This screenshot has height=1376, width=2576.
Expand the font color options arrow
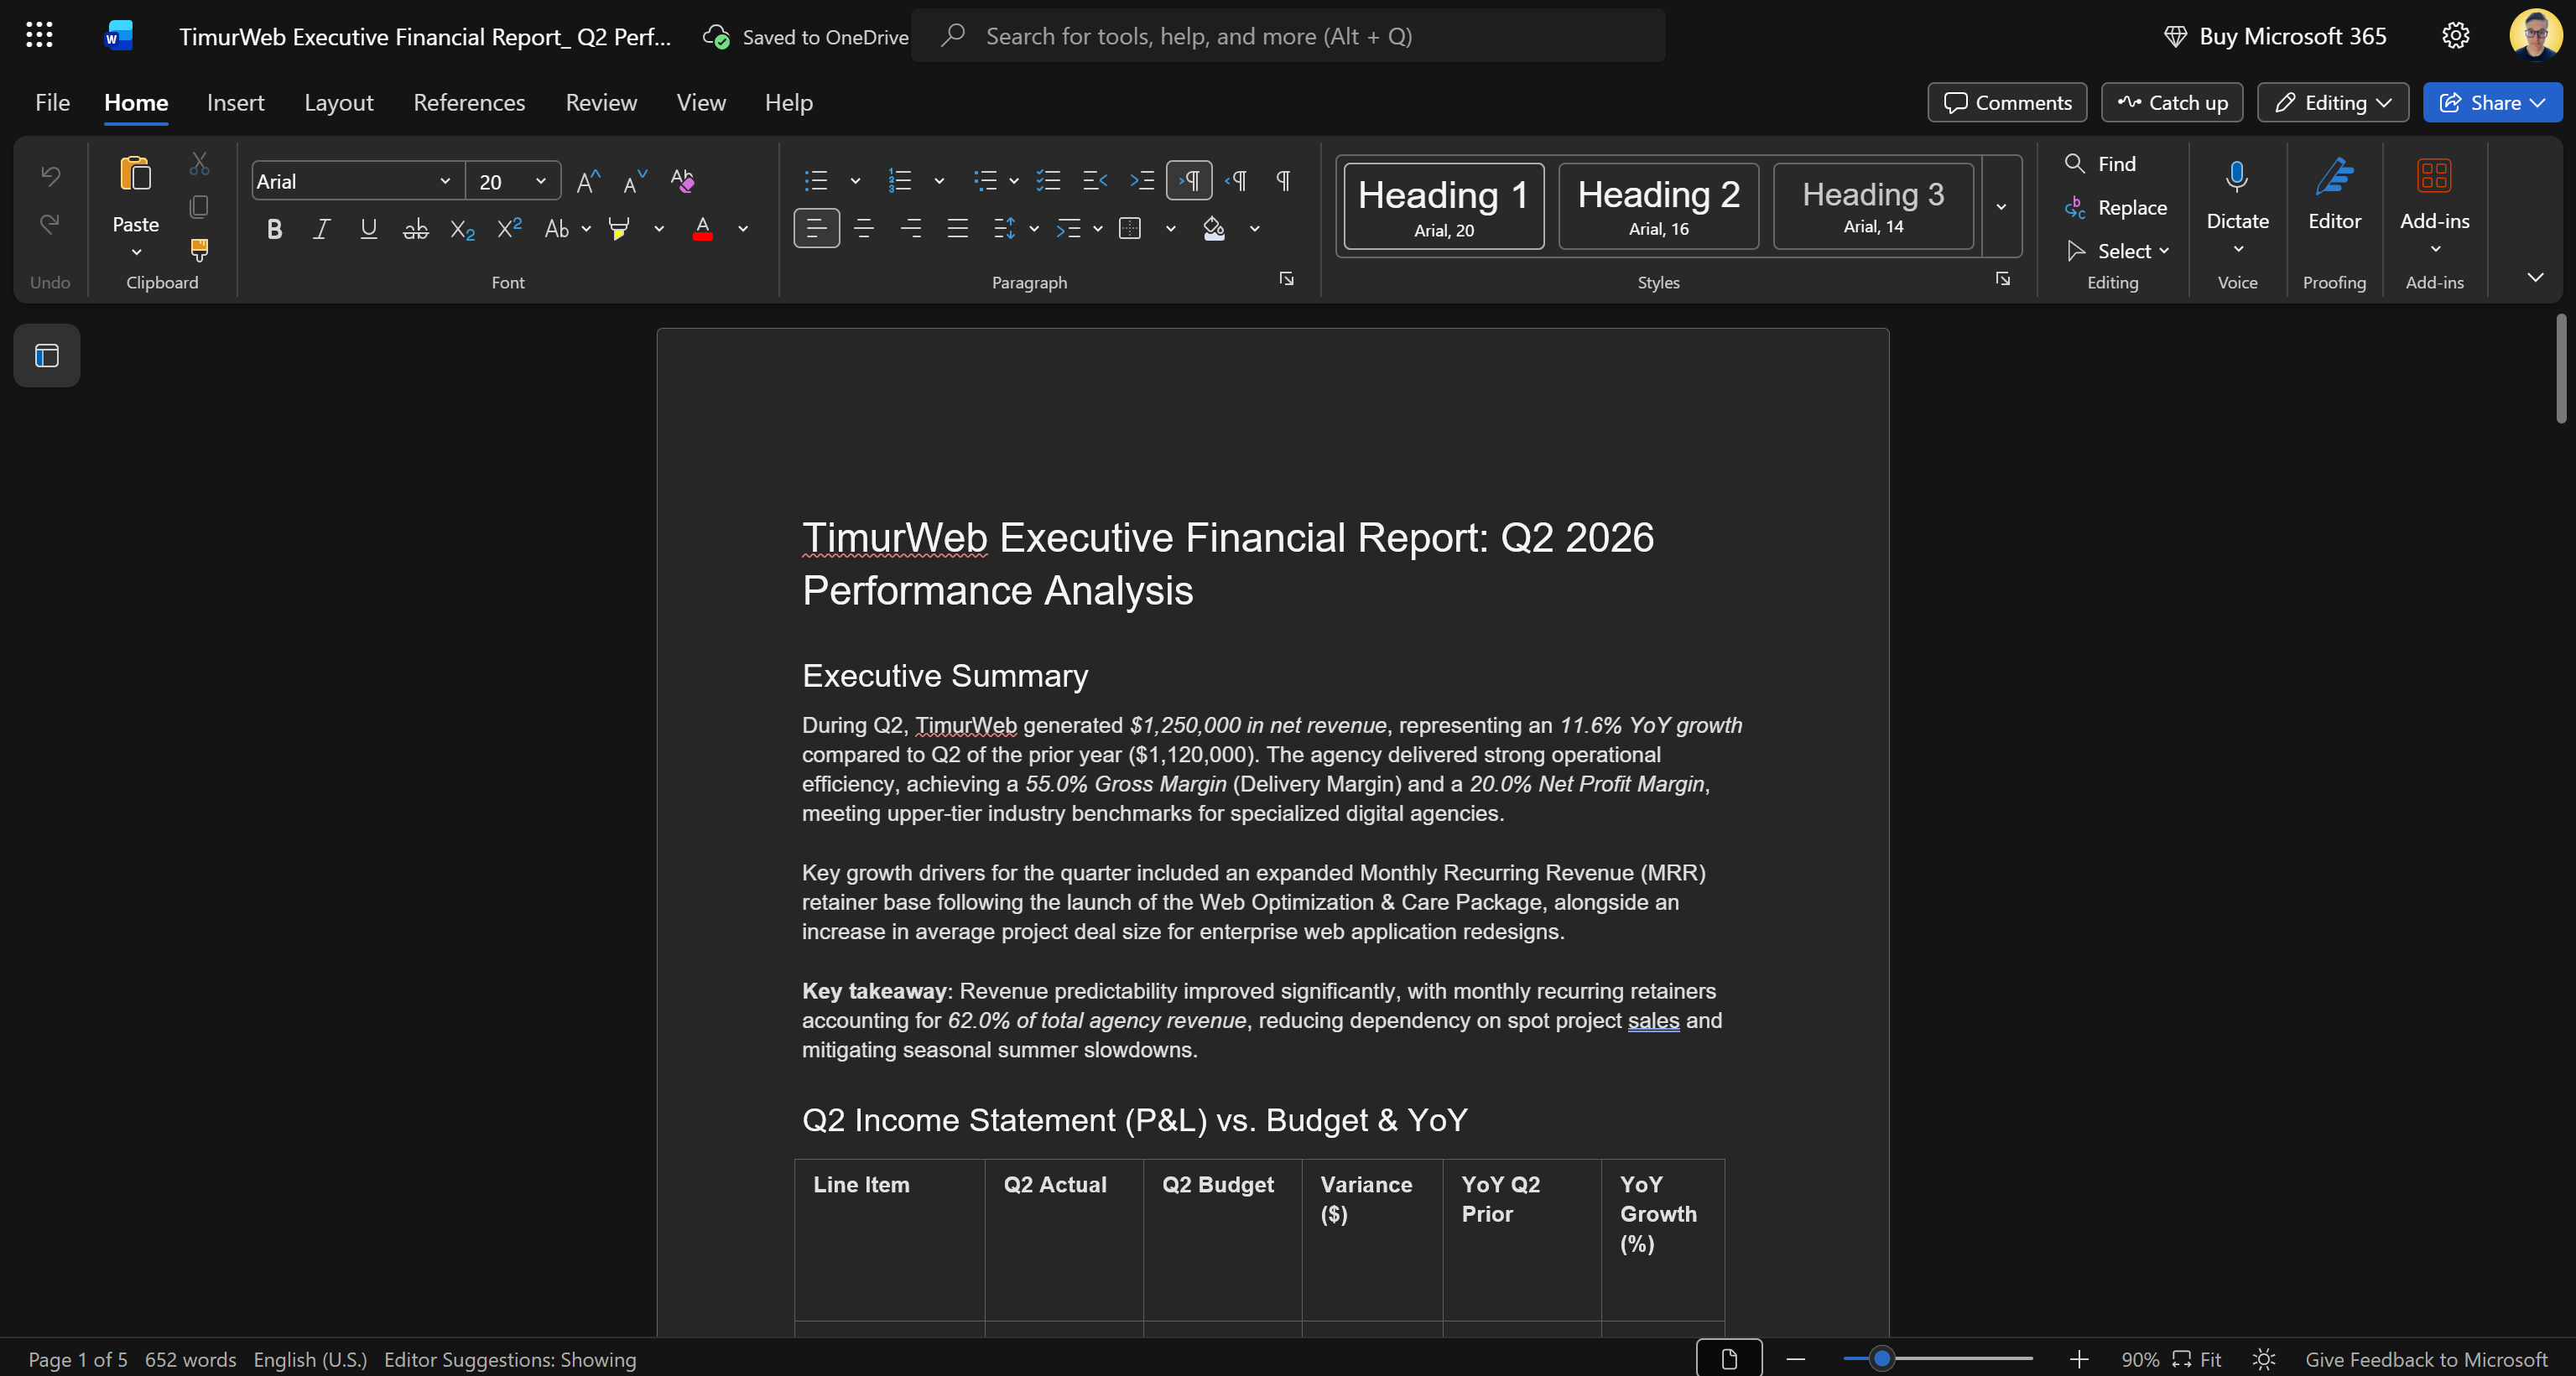[x=743, y=229]
